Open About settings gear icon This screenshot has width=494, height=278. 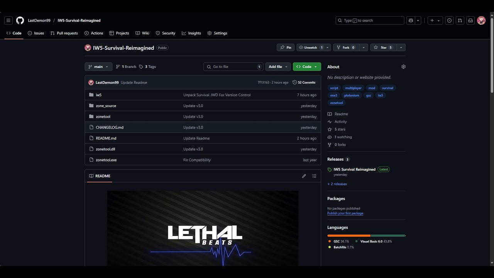[403, 67]
